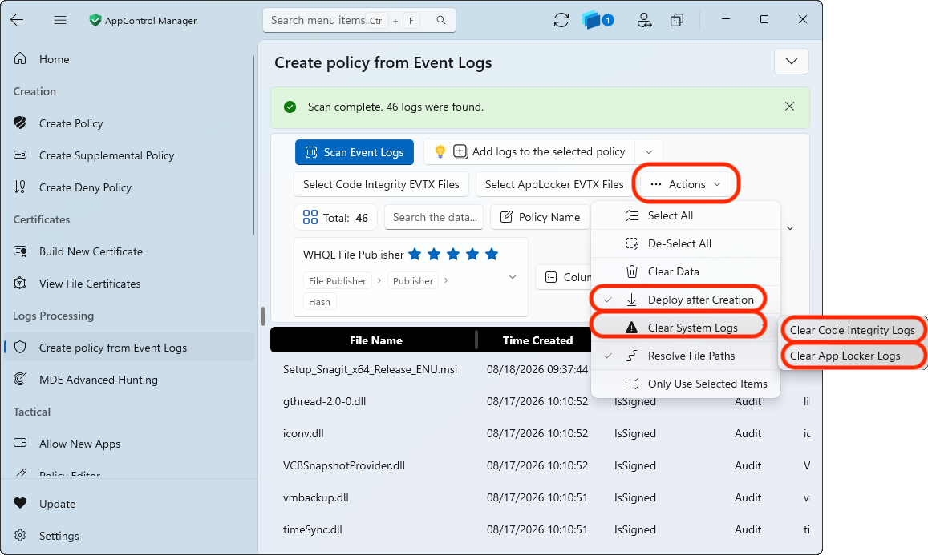Open the blue policy cube notification icon
The height and width of the screenshot is (555, 928).
(x=598, y=20)
